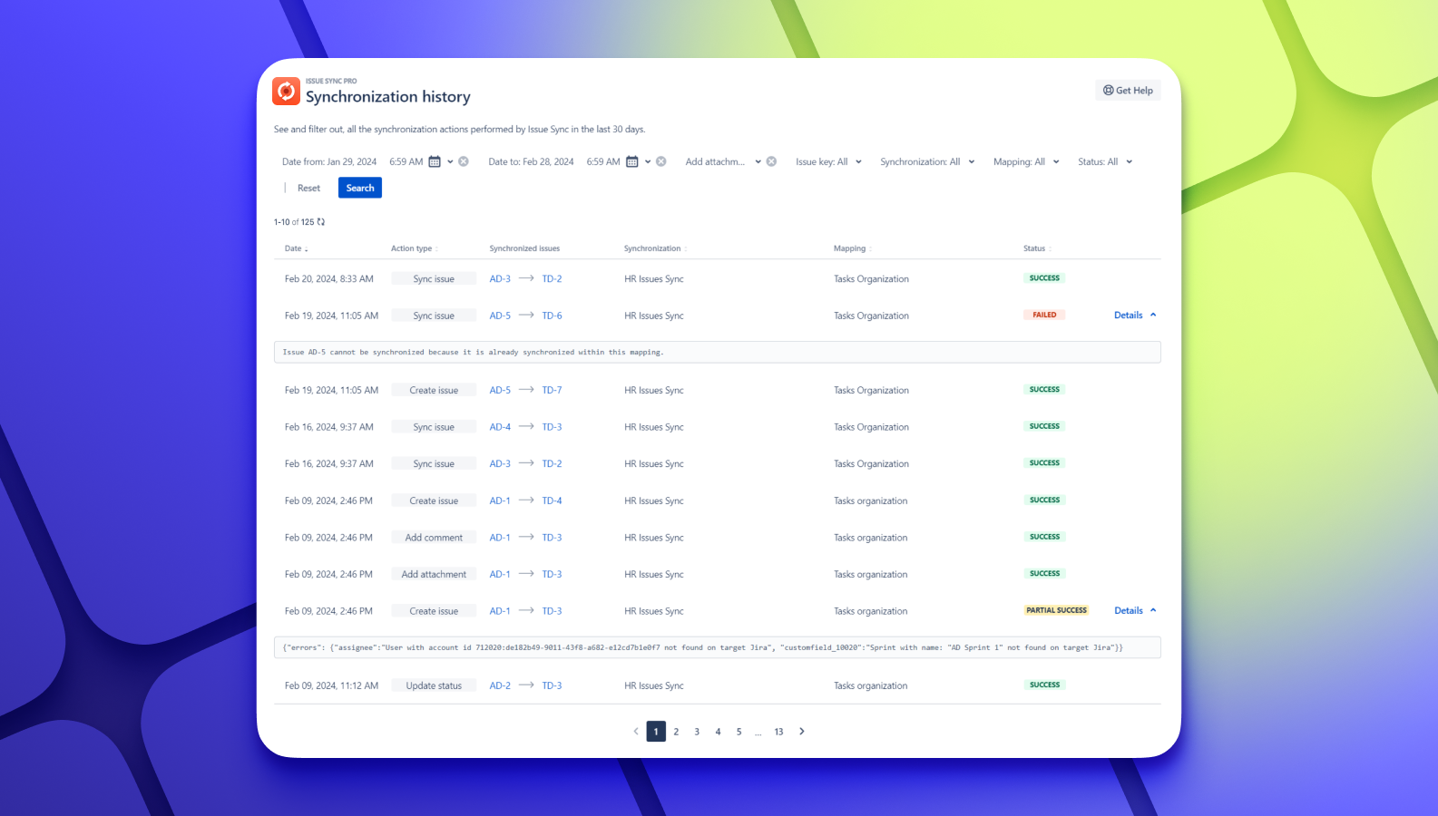Viewport: 1438px width, 816px height.
Task: Click the Update status action label
Action: click(x=434, y=686)
